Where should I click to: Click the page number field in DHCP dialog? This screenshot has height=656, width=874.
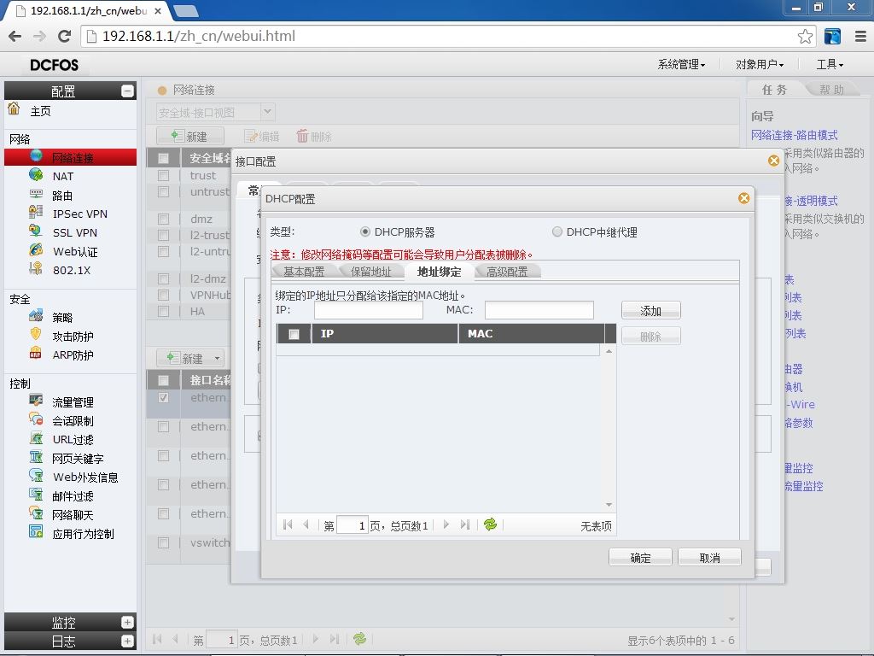click(x=353, y=525)
